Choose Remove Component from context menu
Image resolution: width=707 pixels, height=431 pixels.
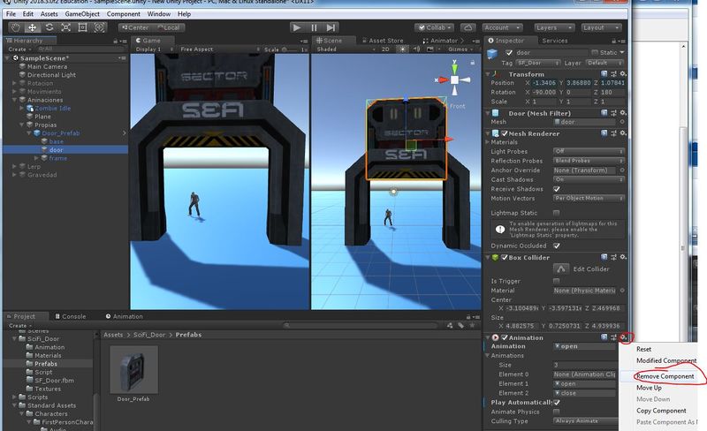pyautogui.click(x=665, y=376)
